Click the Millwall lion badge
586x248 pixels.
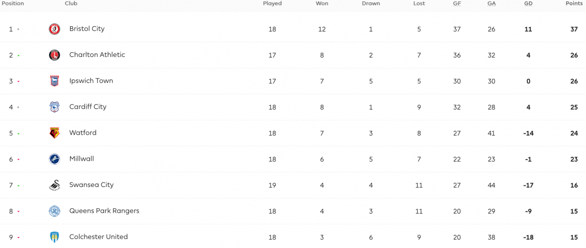pyautogui.click(x=55, y=159)
